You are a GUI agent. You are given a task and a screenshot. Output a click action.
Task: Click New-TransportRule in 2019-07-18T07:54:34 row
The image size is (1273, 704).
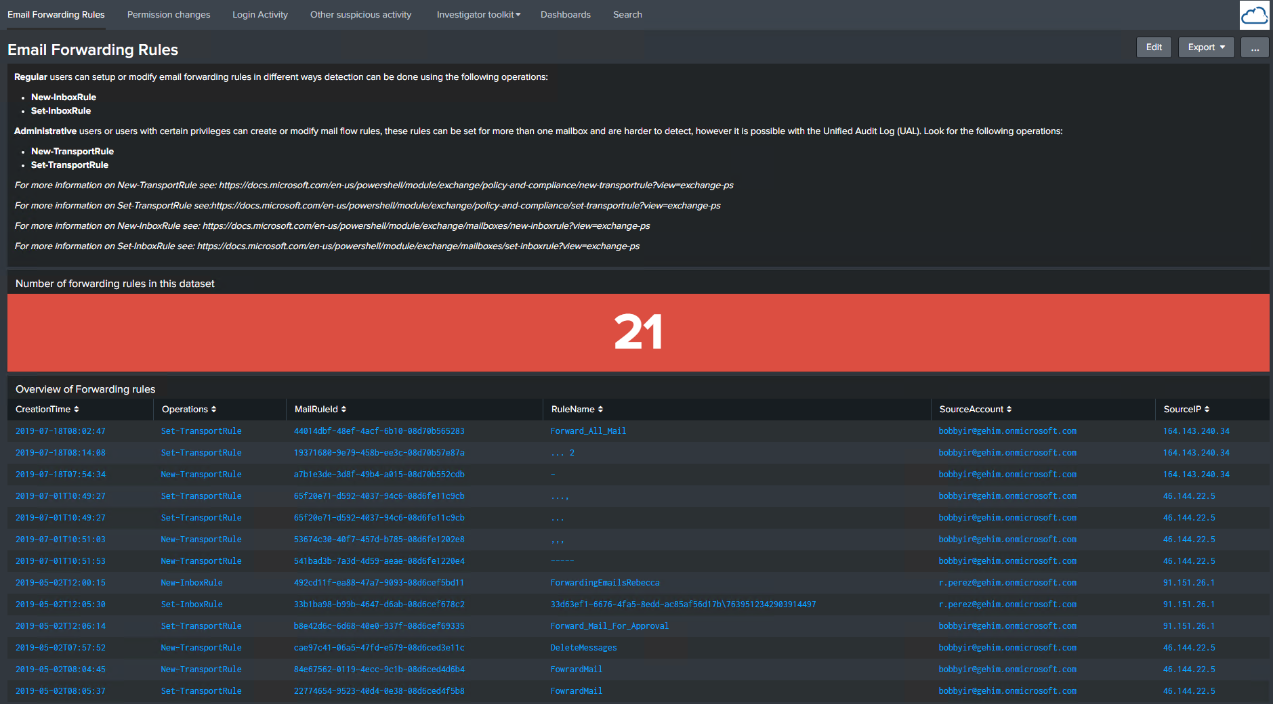[x=201, y=475]
